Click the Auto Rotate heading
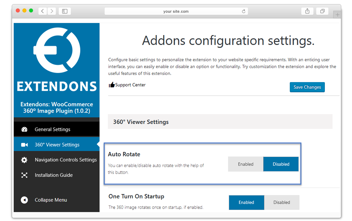The height and width of the screenshot is (221, 352). click(124, 154)
